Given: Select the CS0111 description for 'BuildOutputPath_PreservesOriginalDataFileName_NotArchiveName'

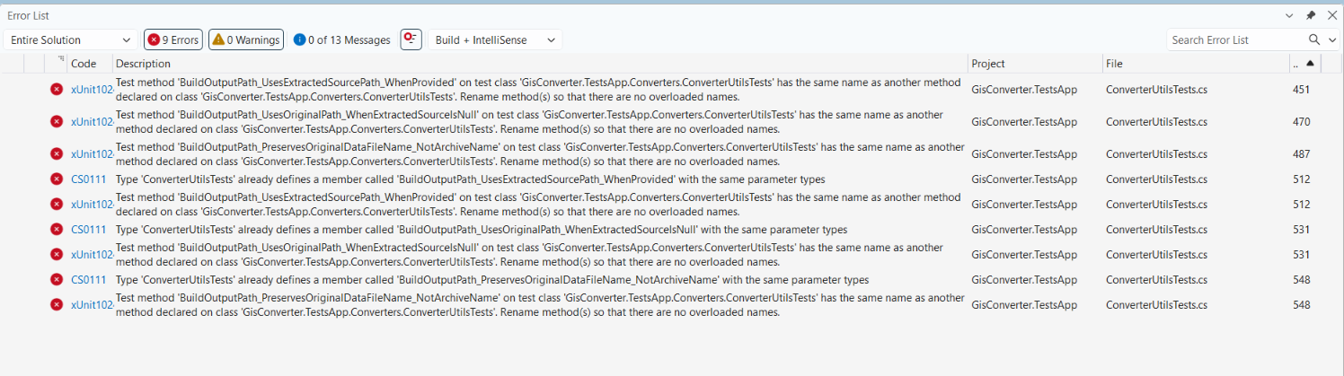Looking at the screenshot, I should point(492,280).
